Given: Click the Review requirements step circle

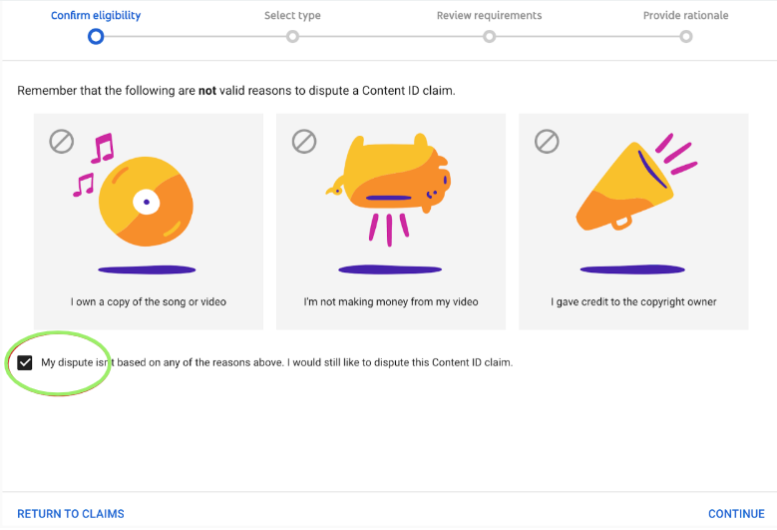Looking at the screenshot, I should [489, 37].
